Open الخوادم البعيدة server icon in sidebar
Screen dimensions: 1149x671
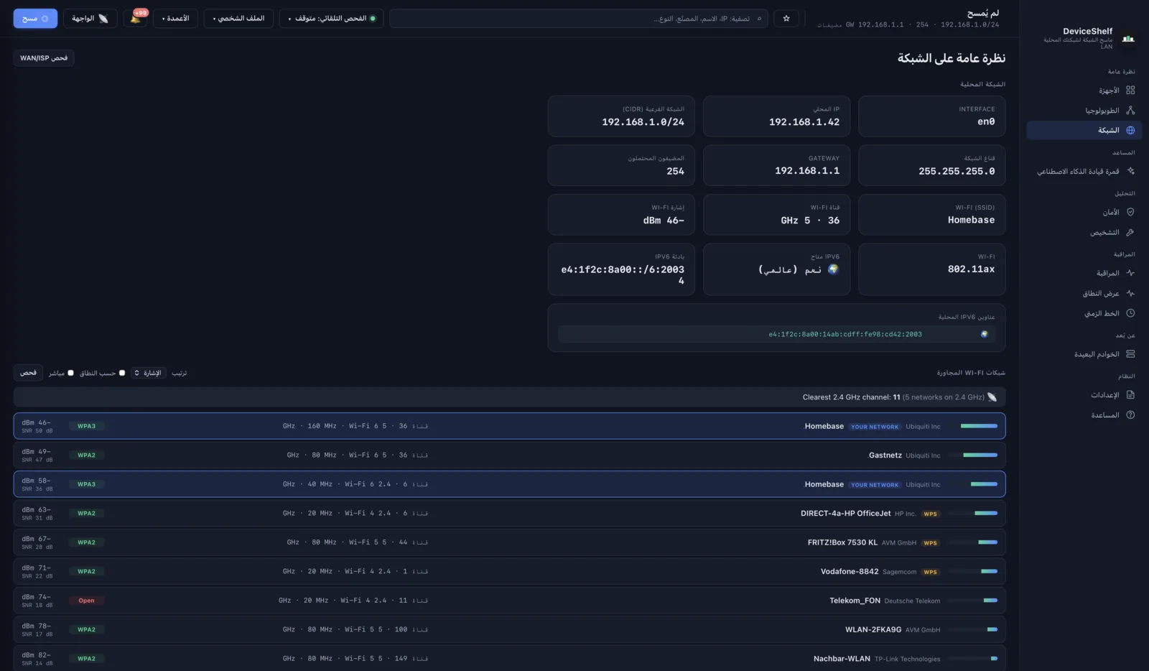1130,354
